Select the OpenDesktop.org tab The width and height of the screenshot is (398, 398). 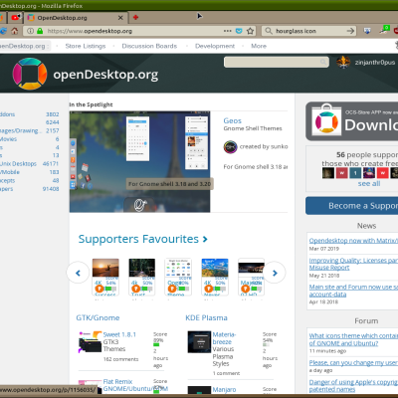point(76,18)
